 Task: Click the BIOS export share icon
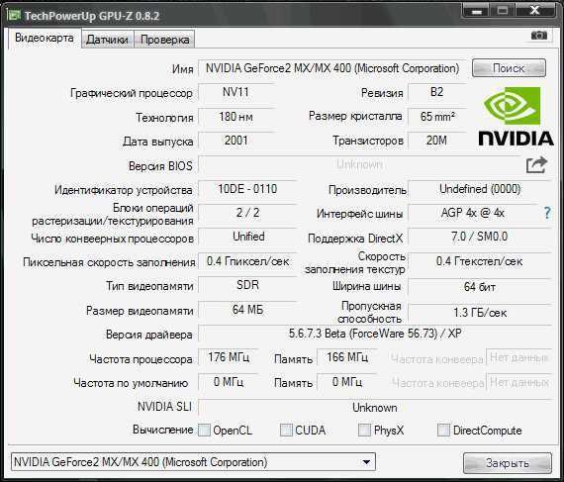click(x=536, y=165)
